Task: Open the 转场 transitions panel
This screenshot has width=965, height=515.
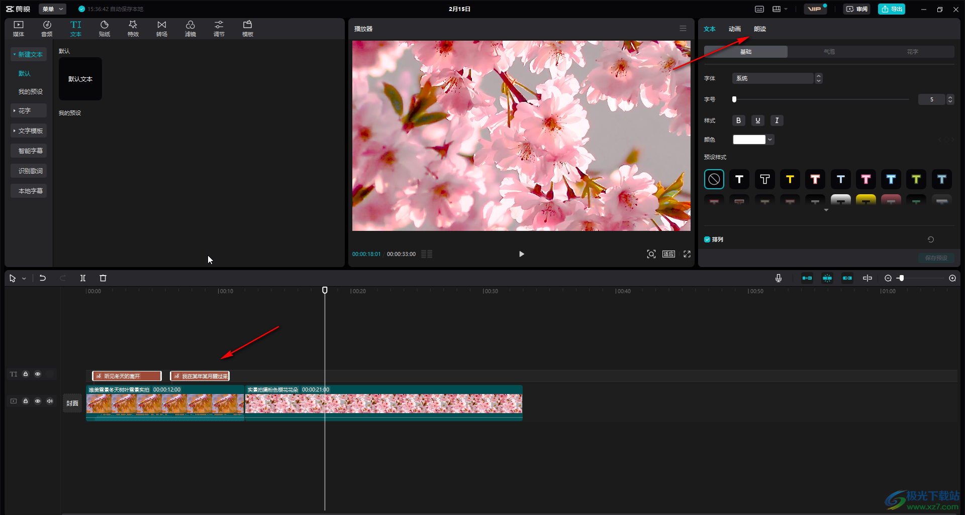Action: (162, 29)
